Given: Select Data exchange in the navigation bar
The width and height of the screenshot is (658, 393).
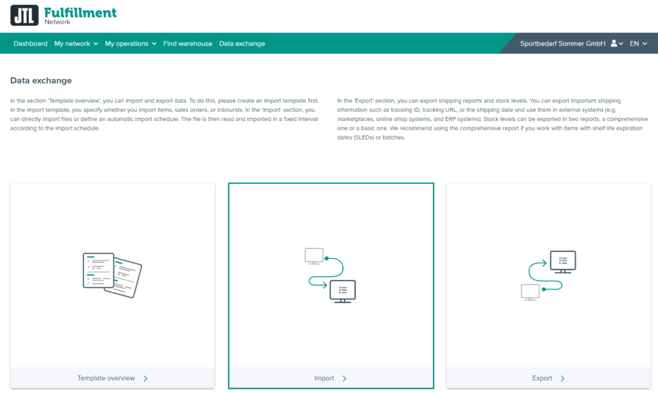Looking at the screenshot, I should pyautogui.click(x=242, y=43).
